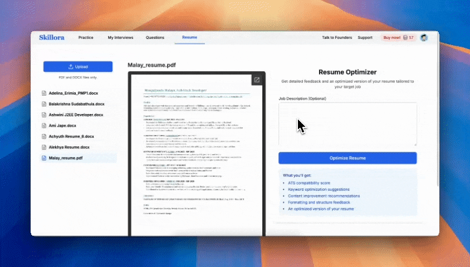The width and height of the screenshot is (470, 267).
Task: Click file icon next to Malay_resume.pdf
Action: (x=44, y=158)
